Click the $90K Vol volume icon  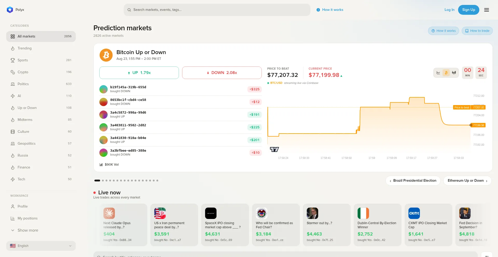coord(101,165)
